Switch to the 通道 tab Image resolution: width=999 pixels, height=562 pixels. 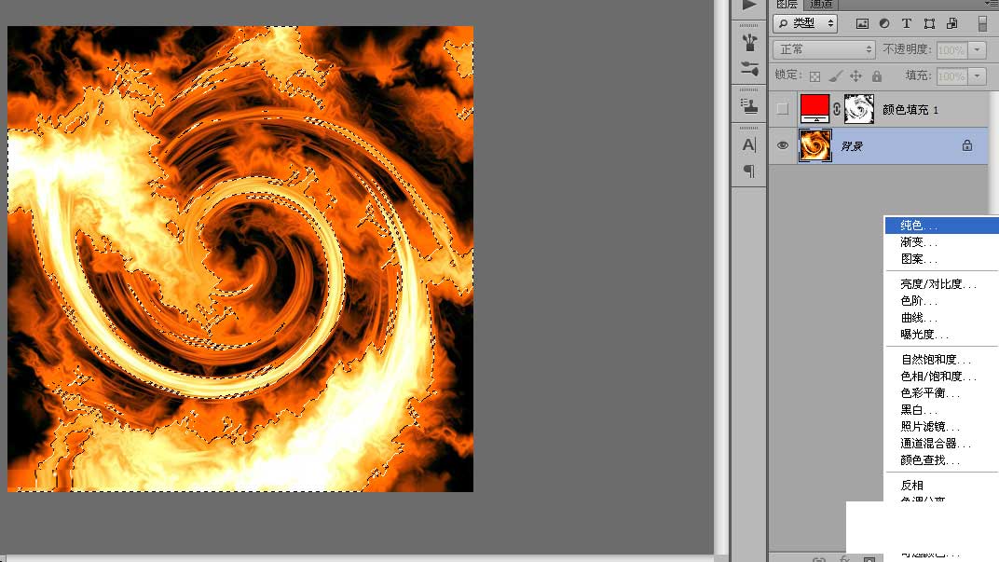pyautogui.click(x=821, y=5)
